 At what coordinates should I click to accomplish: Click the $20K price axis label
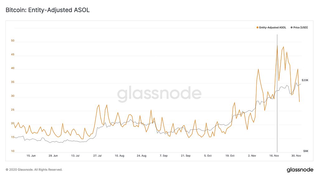305,80
